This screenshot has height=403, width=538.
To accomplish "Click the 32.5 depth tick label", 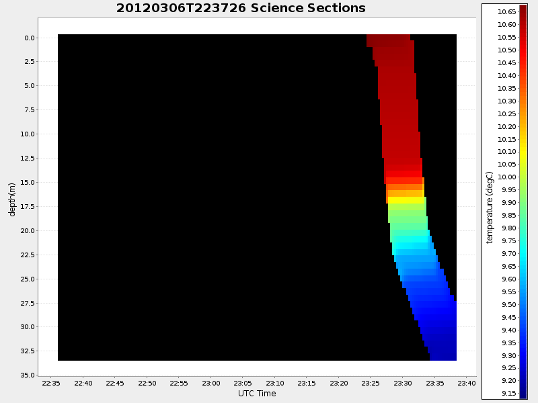I will tap(28, 351).
